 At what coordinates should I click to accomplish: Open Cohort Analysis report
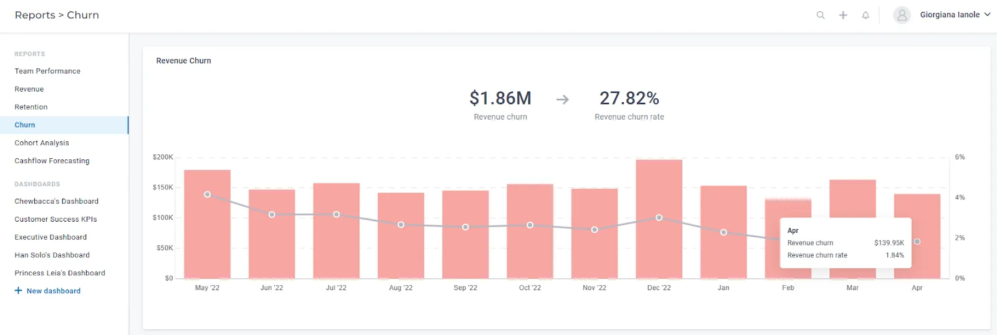tap(42, 143)
